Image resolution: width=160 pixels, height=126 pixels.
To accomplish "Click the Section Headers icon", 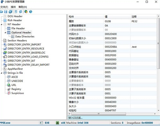I will [x=5, y=41].
